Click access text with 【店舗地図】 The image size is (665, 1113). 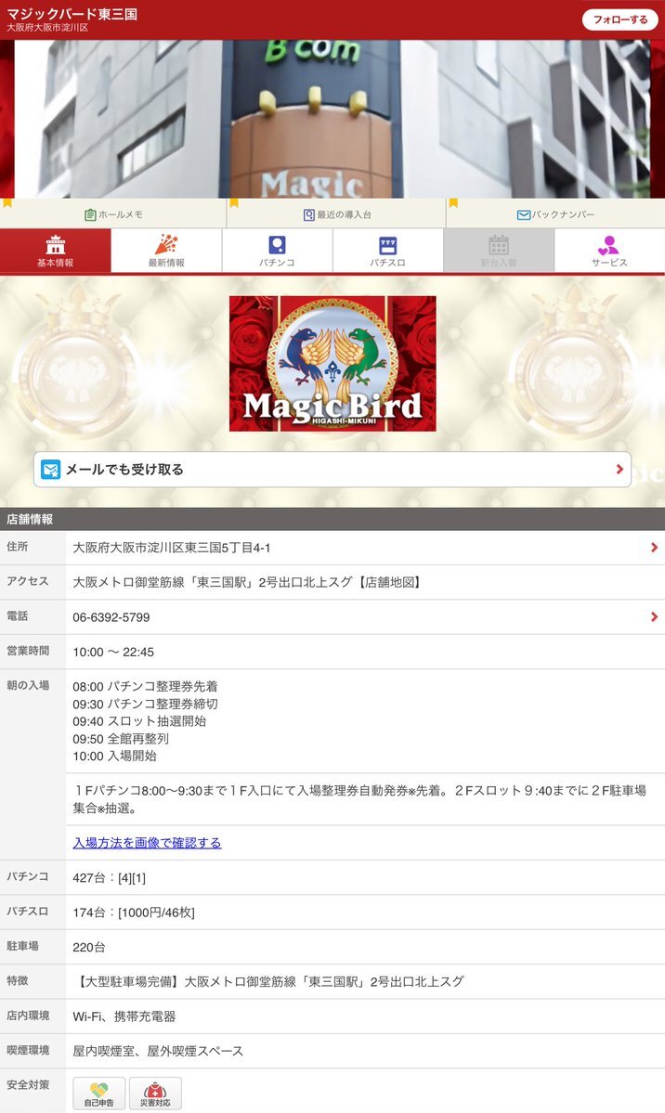point(248,582)
